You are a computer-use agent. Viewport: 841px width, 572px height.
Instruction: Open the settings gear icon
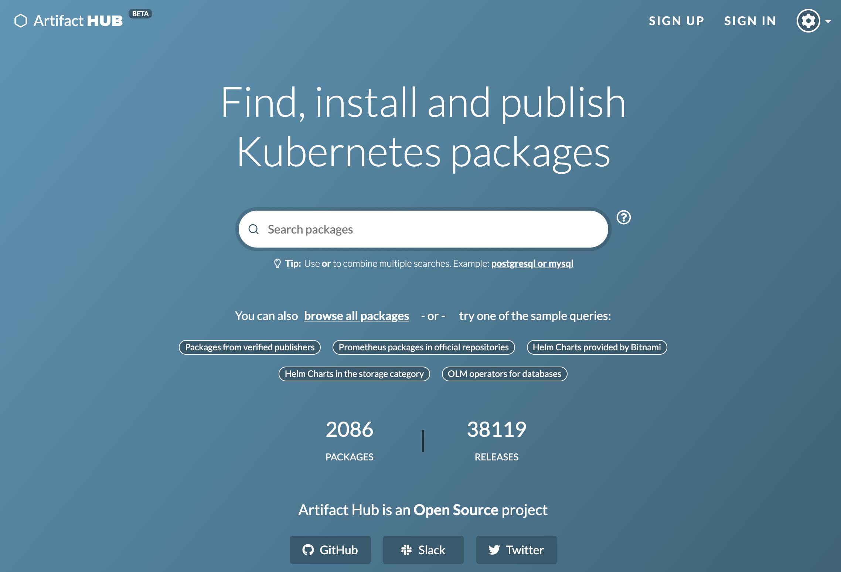click(x=808, y=21)
